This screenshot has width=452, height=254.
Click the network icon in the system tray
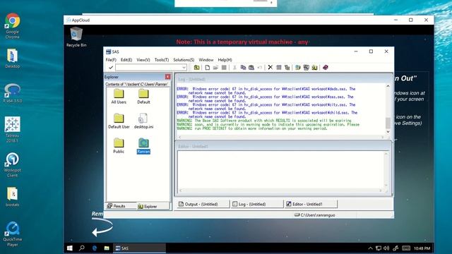coord(379,248)
